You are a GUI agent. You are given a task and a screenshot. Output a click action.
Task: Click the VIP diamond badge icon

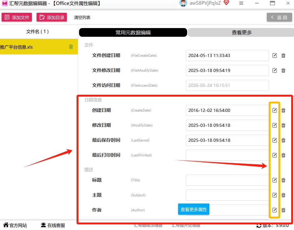pyautogui.click(x=227, y=3)
